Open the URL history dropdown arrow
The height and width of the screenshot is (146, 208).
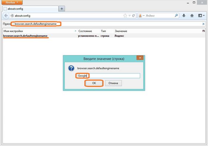(129, 15)
